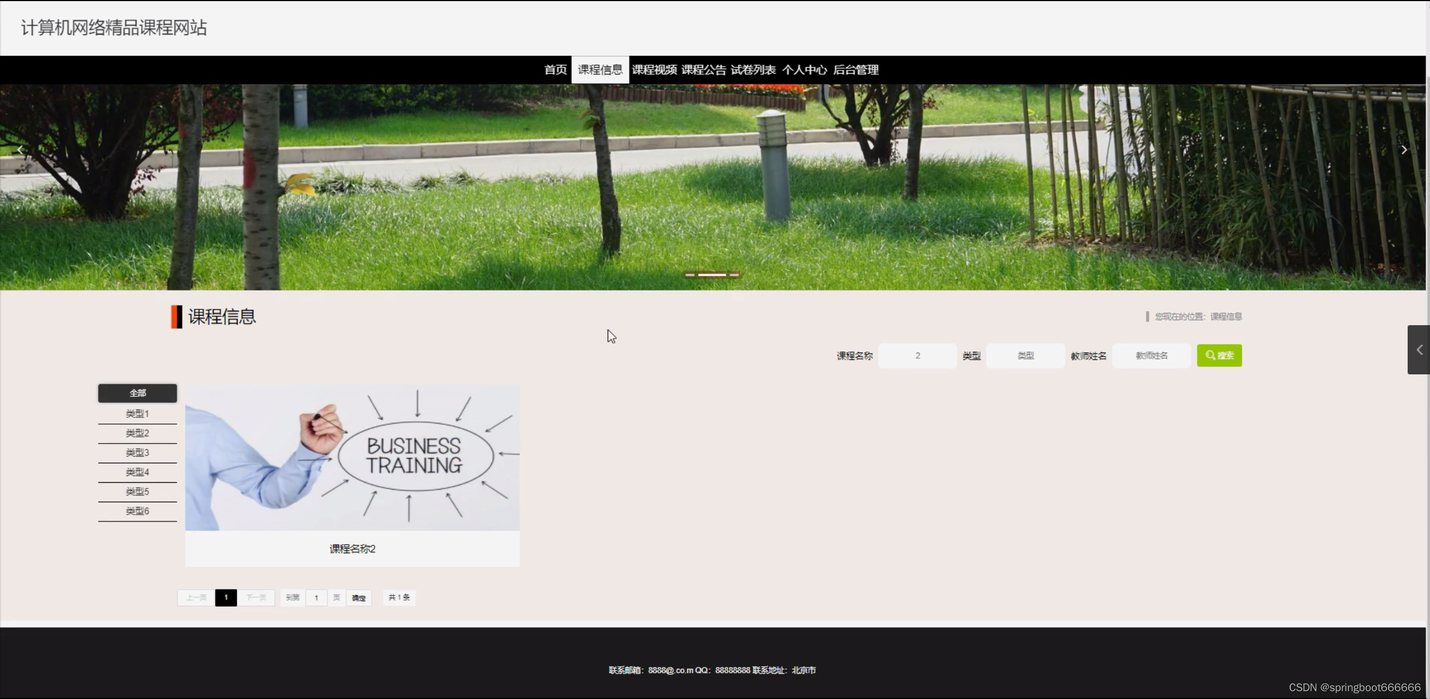Open the 课程视频 menu item
The height and width of the screenshot is (699, 1430).
654,70
